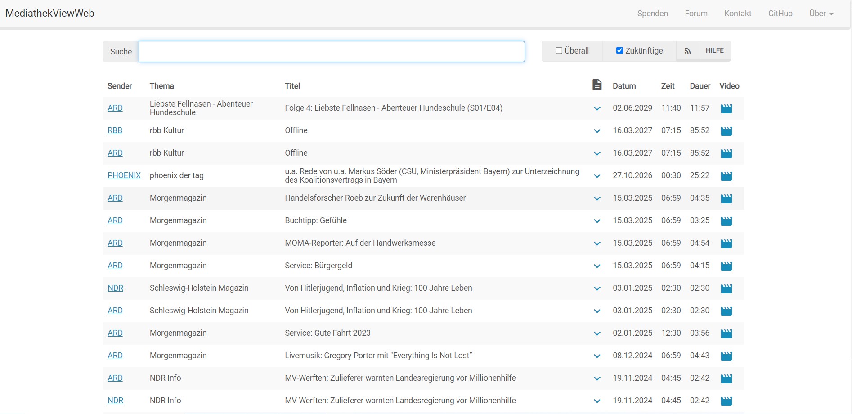Image resolution: width=852 pixels, height=414 pixels.
Task: Expand Handelsforscher Roeb row details
Action: (597, 198)
